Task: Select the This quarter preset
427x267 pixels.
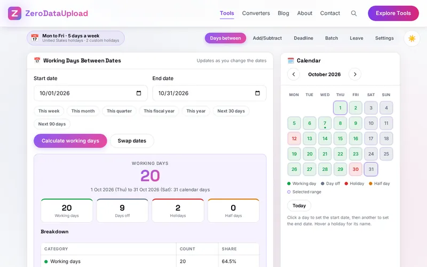Action: (119, 111)
